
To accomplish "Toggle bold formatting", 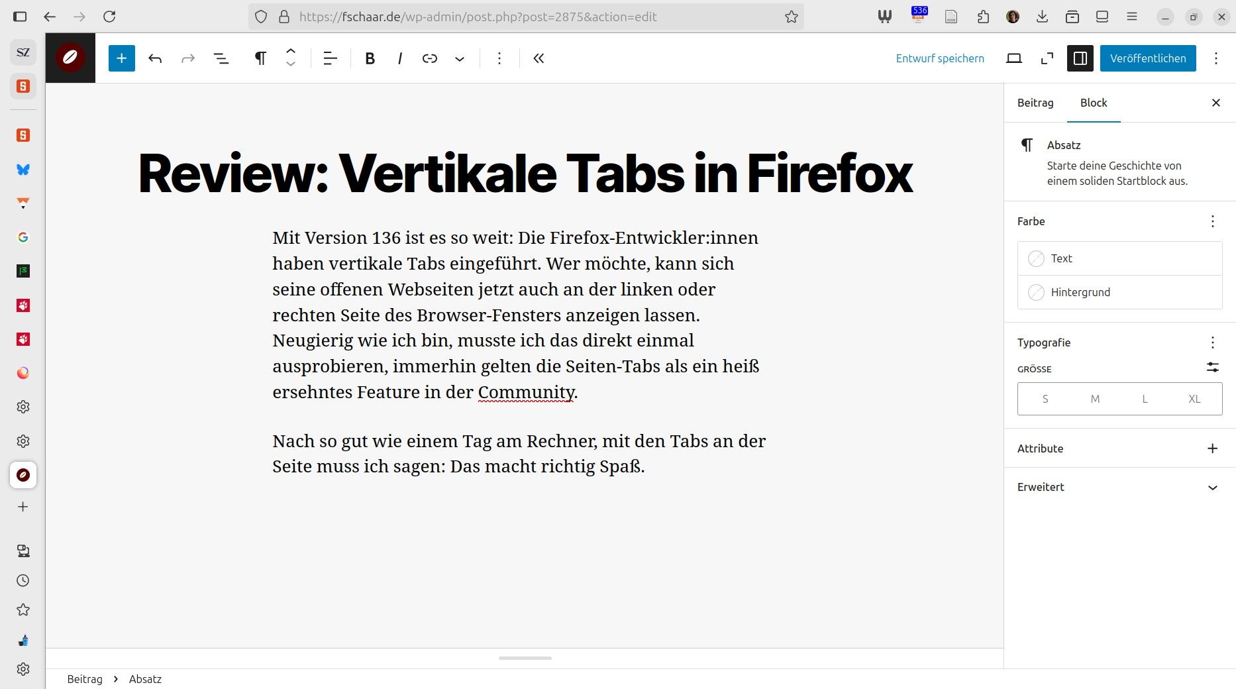I will point(370,58).
